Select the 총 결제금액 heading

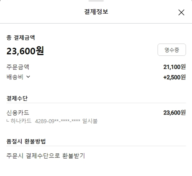point(21,38)
